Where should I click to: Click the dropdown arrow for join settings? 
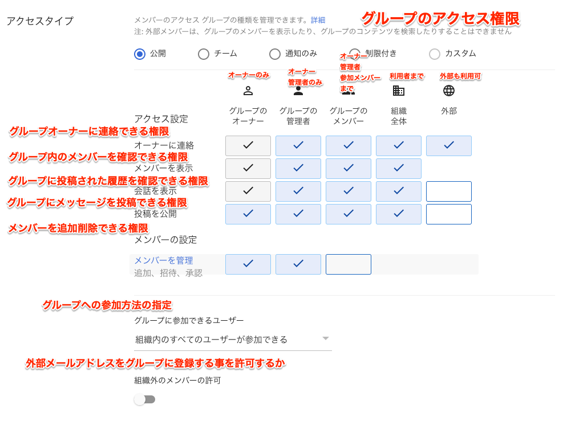point(326,338)
